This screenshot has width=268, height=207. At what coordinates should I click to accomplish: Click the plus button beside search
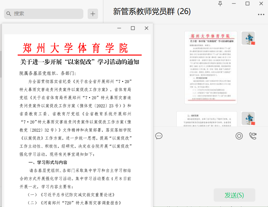[x=93, y=14]
